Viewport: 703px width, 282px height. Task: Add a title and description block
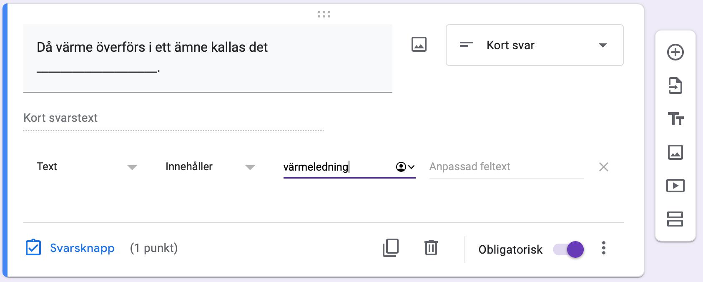tap(675, 119)
